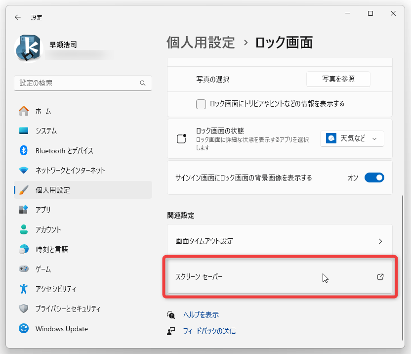Image resolution: width=411 pixels, height=354 pixels.
Task: Select ネットワークとインターネット menu item
Action: coord(83,170)
